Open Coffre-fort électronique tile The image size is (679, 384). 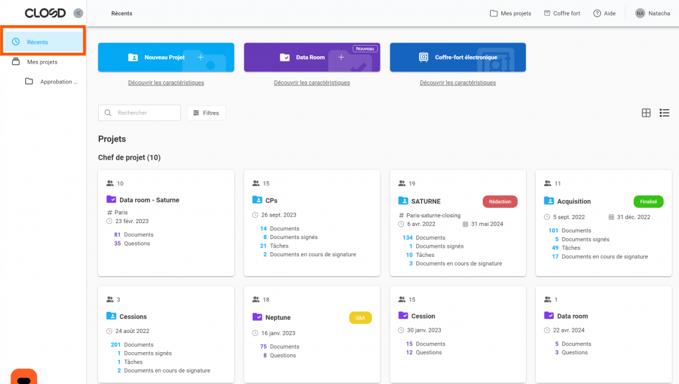tap(458, 58)
